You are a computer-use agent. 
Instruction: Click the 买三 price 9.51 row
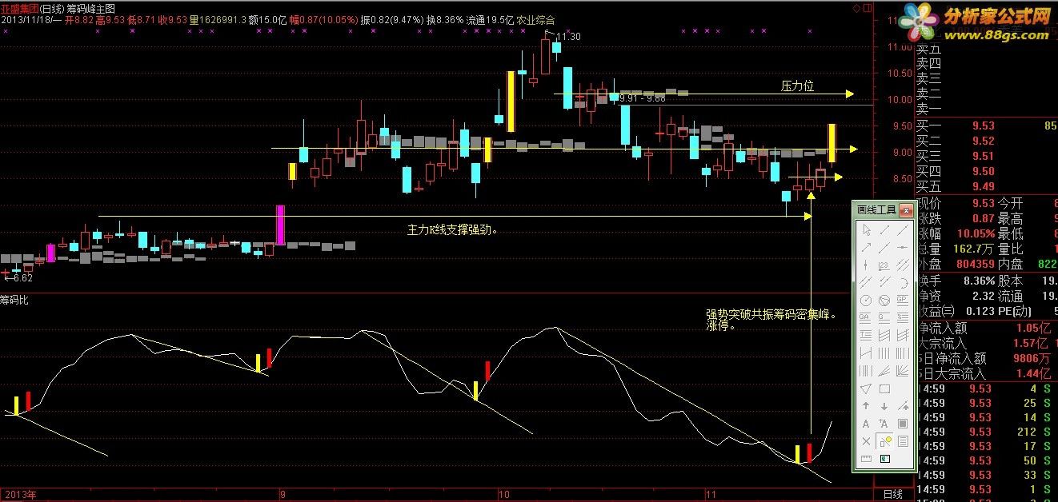(986, 156)
